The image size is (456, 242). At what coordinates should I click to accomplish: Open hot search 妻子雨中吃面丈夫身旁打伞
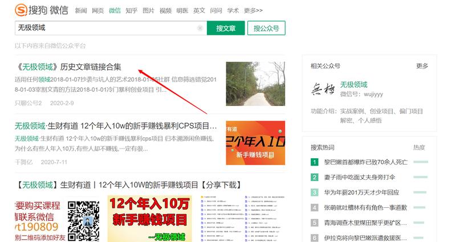click(360, 177)
